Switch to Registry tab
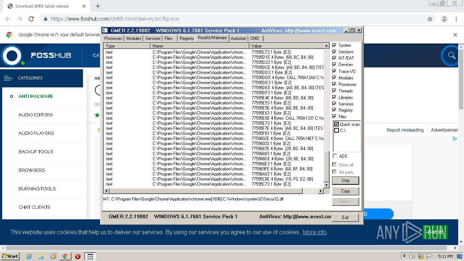Screen dimensions: 464x261 coord(187,38)
